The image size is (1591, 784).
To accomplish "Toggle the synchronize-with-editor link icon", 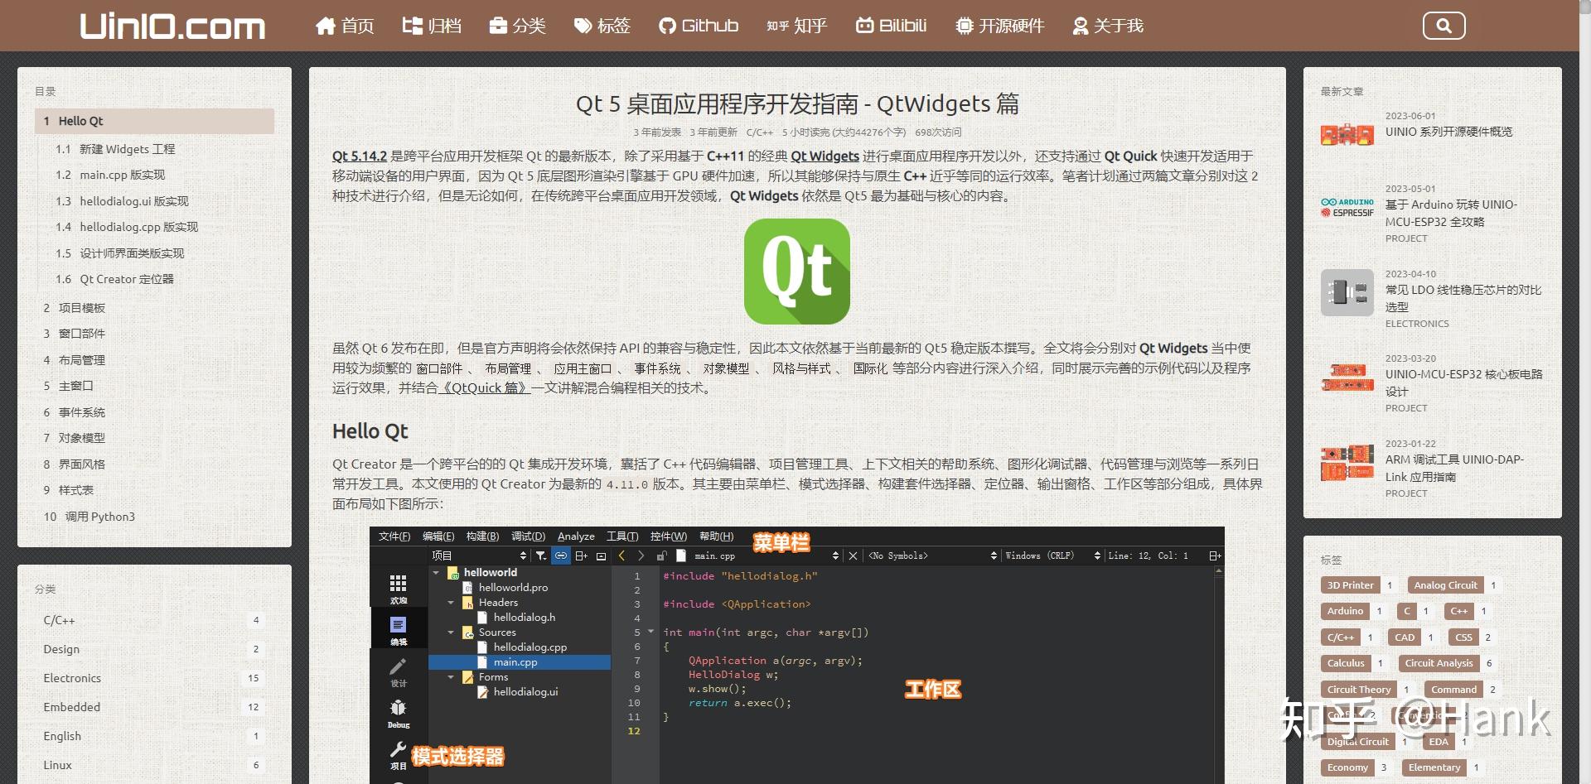I will [x=561, y=555].
